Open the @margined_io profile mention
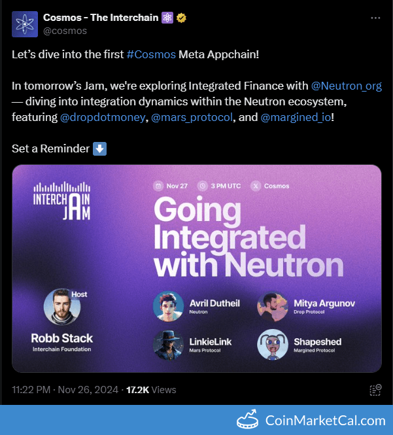The height and width of the screenshot is (435, 393). click(x=296, y=117)
